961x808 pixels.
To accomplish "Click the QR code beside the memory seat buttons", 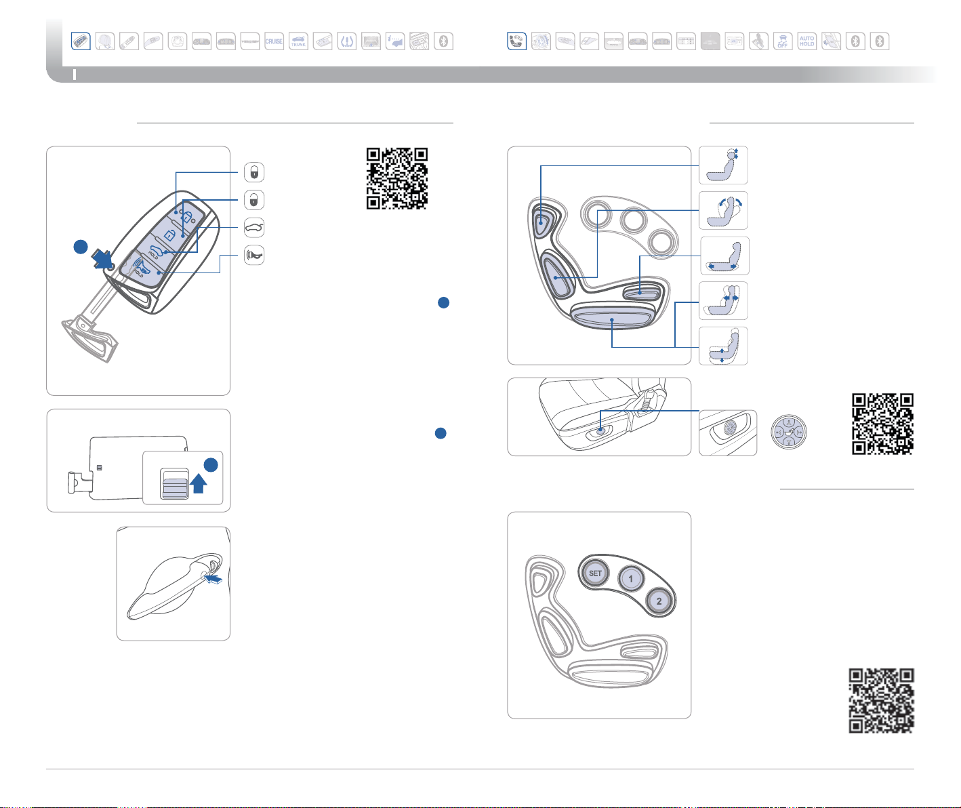I will tap(882, 701).
